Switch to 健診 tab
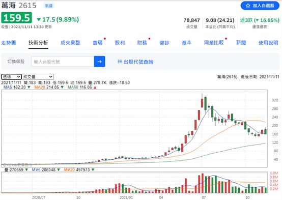Image resolution: width=282 pixels, height=200 pixels. coord(164,43)
